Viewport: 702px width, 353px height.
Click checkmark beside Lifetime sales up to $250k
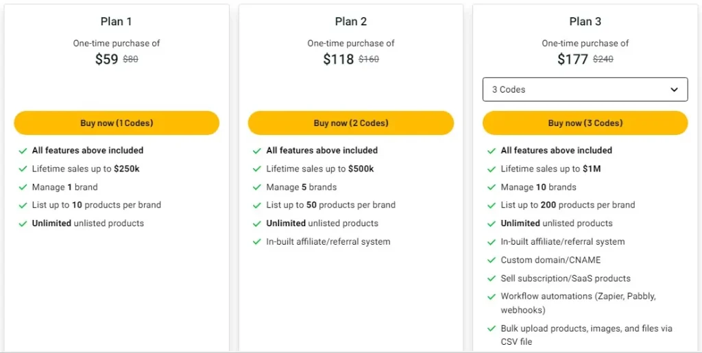23,169
